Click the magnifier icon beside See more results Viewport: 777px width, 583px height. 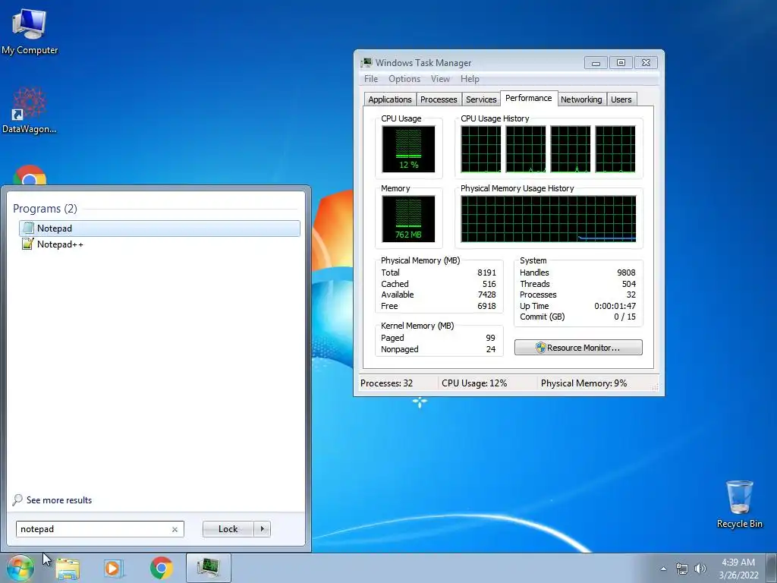(17, 499)
